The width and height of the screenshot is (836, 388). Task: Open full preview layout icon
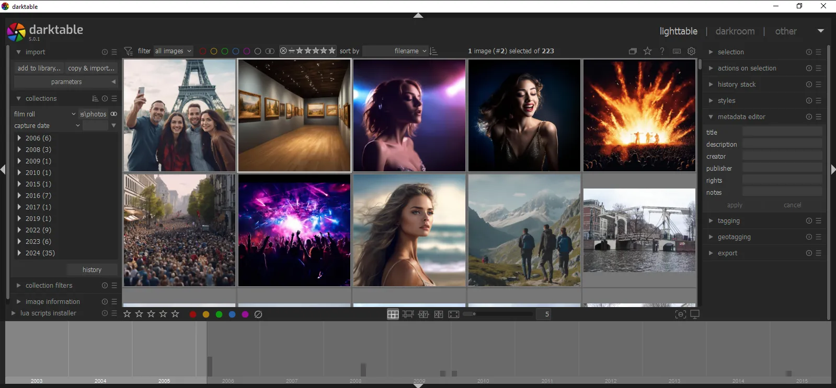click(454, 314)
